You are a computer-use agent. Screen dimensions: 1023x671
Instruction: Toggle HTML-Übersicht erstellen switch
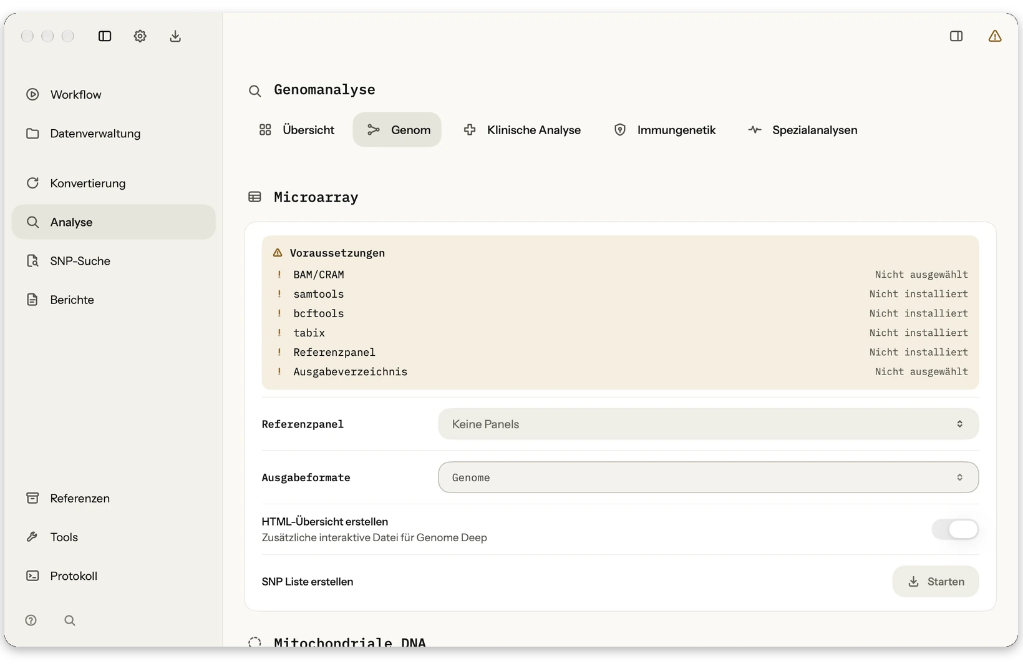coord(955,529)
